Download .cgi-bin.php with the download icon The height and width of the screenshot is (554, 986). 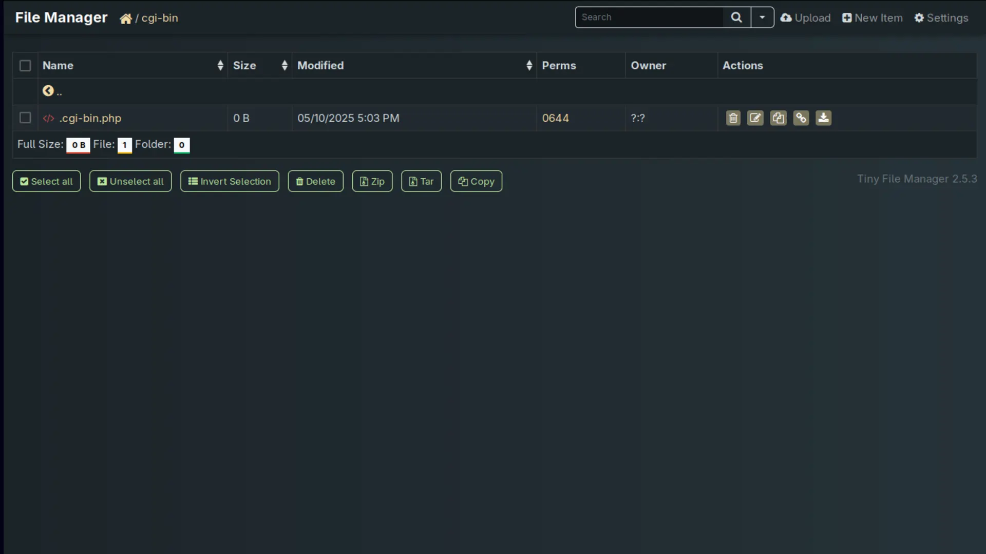coord(824,118)
